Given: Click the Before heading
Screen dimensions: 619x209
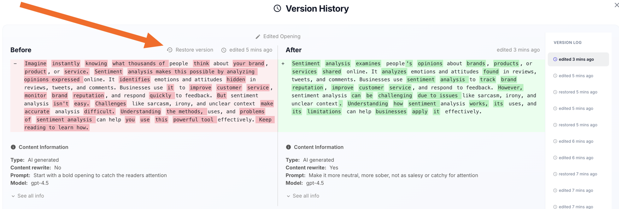Looking at the screenshot, I should pyautogui.click(x=21, y=50).
